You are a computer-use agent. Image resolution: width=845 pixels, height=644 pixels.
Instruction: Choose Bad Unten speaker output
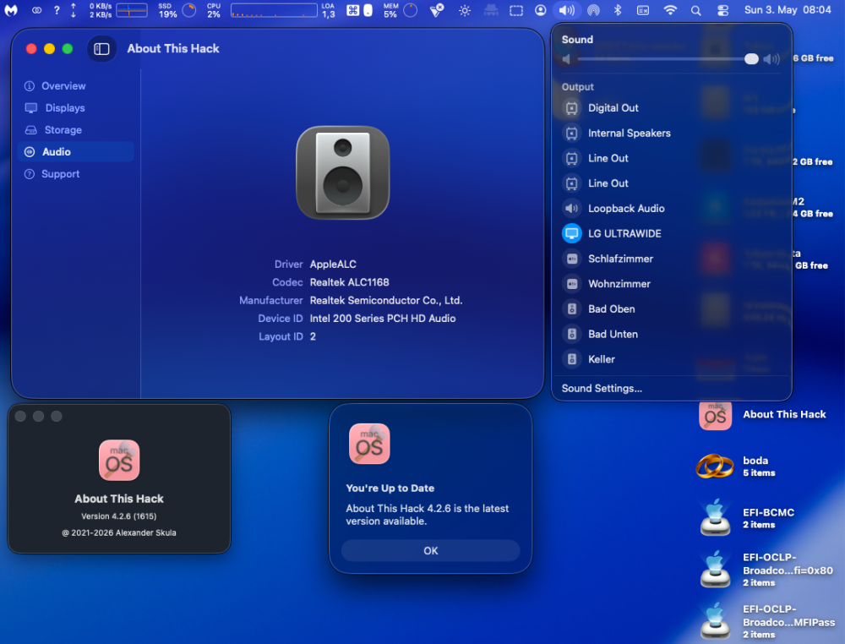pyautogui.click(x=671, y=334)
